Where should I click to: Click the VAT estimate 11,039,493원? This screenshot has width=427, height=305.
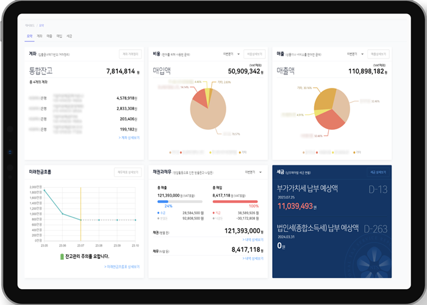click(297, 206)
